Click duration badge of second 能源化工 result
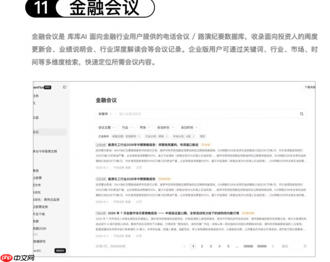 (x=165, y=179)
